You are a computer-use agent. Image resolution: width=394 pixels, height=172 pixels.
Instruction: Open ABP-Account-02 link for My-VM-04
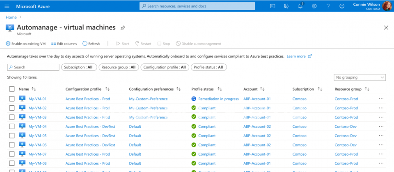coord(257,127)
